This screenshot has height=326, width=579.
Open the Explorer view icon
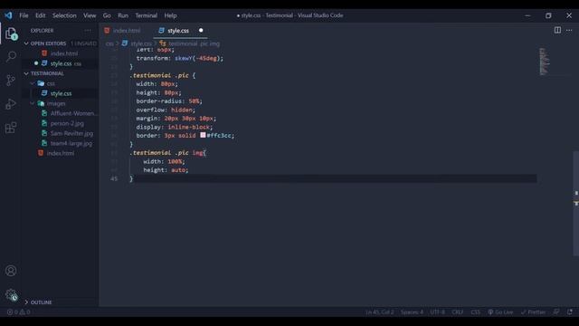click(11, 34)
